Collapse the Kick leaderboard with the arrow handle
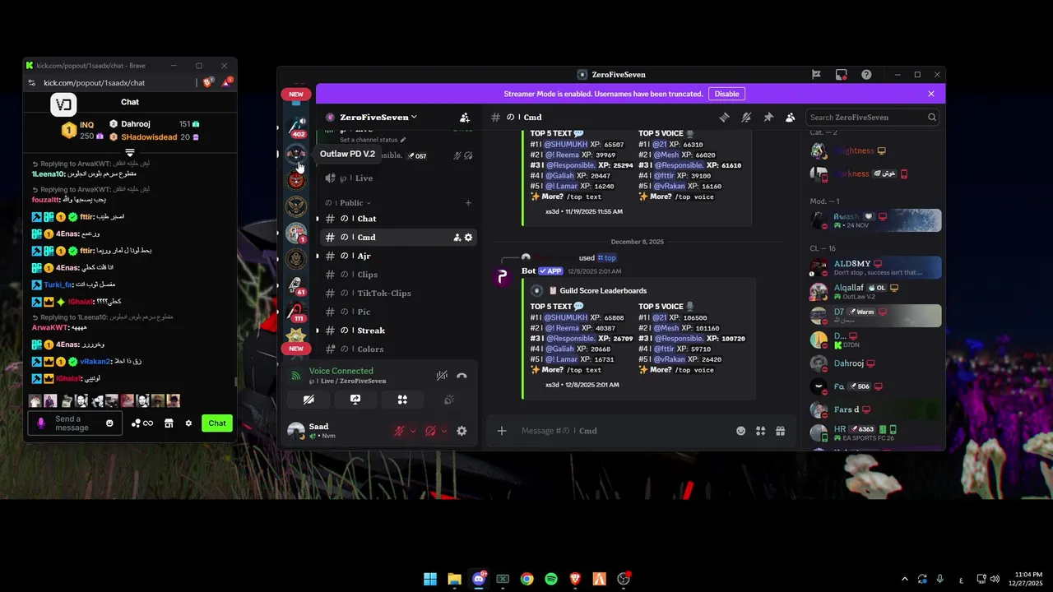The height and width of the screenshot is (592, 1053). [x=130, y=153]
